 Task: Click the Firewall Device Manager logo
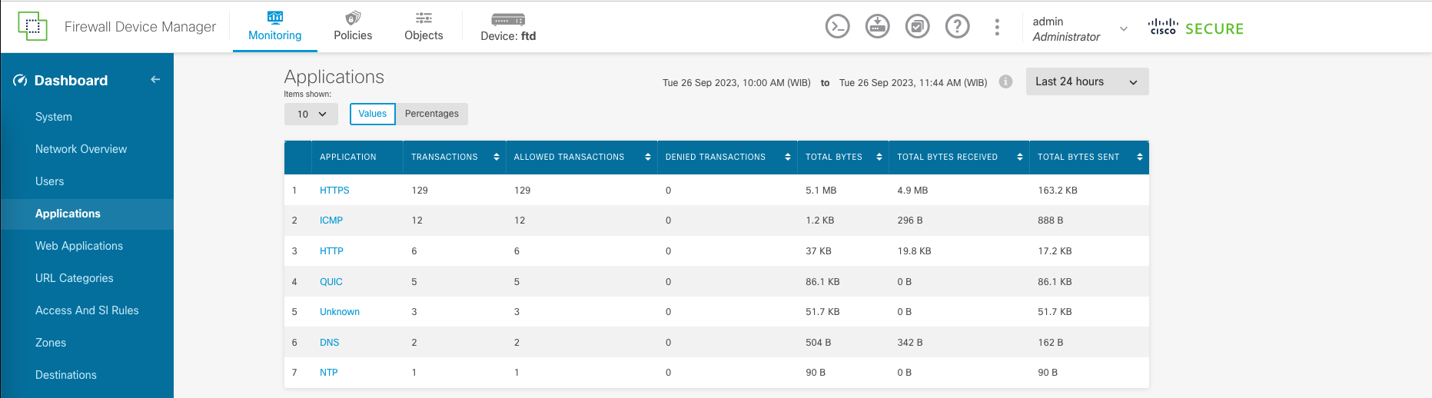point(32,27)
